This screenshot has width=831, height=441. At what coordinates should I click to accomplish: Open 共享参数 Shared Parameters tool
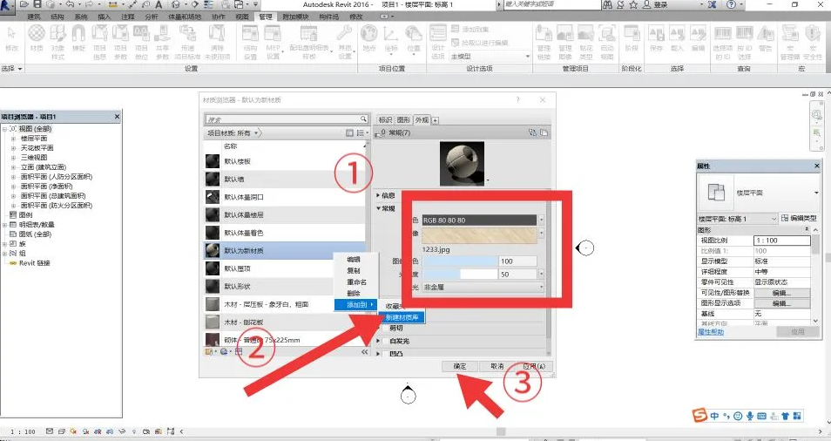pos(162,42)
